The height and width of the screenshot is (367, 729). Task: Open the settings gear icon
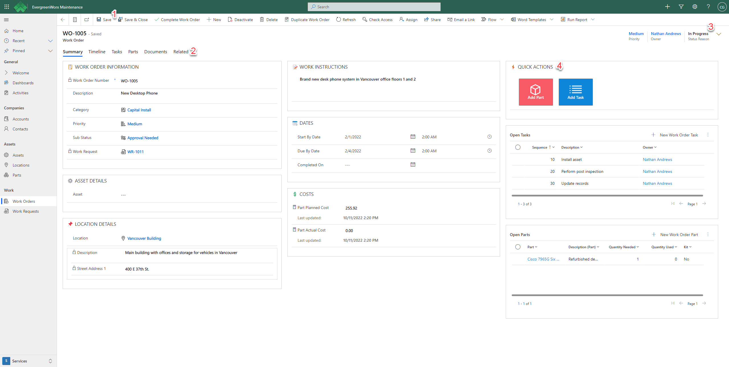695,7
